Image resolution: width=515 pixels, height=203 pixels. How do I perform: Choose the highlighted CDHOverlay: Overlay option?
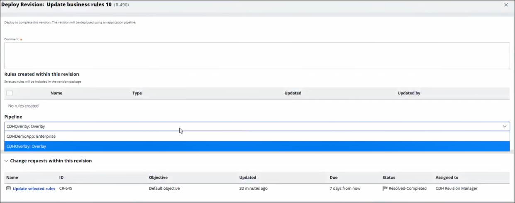coord(27,146)
